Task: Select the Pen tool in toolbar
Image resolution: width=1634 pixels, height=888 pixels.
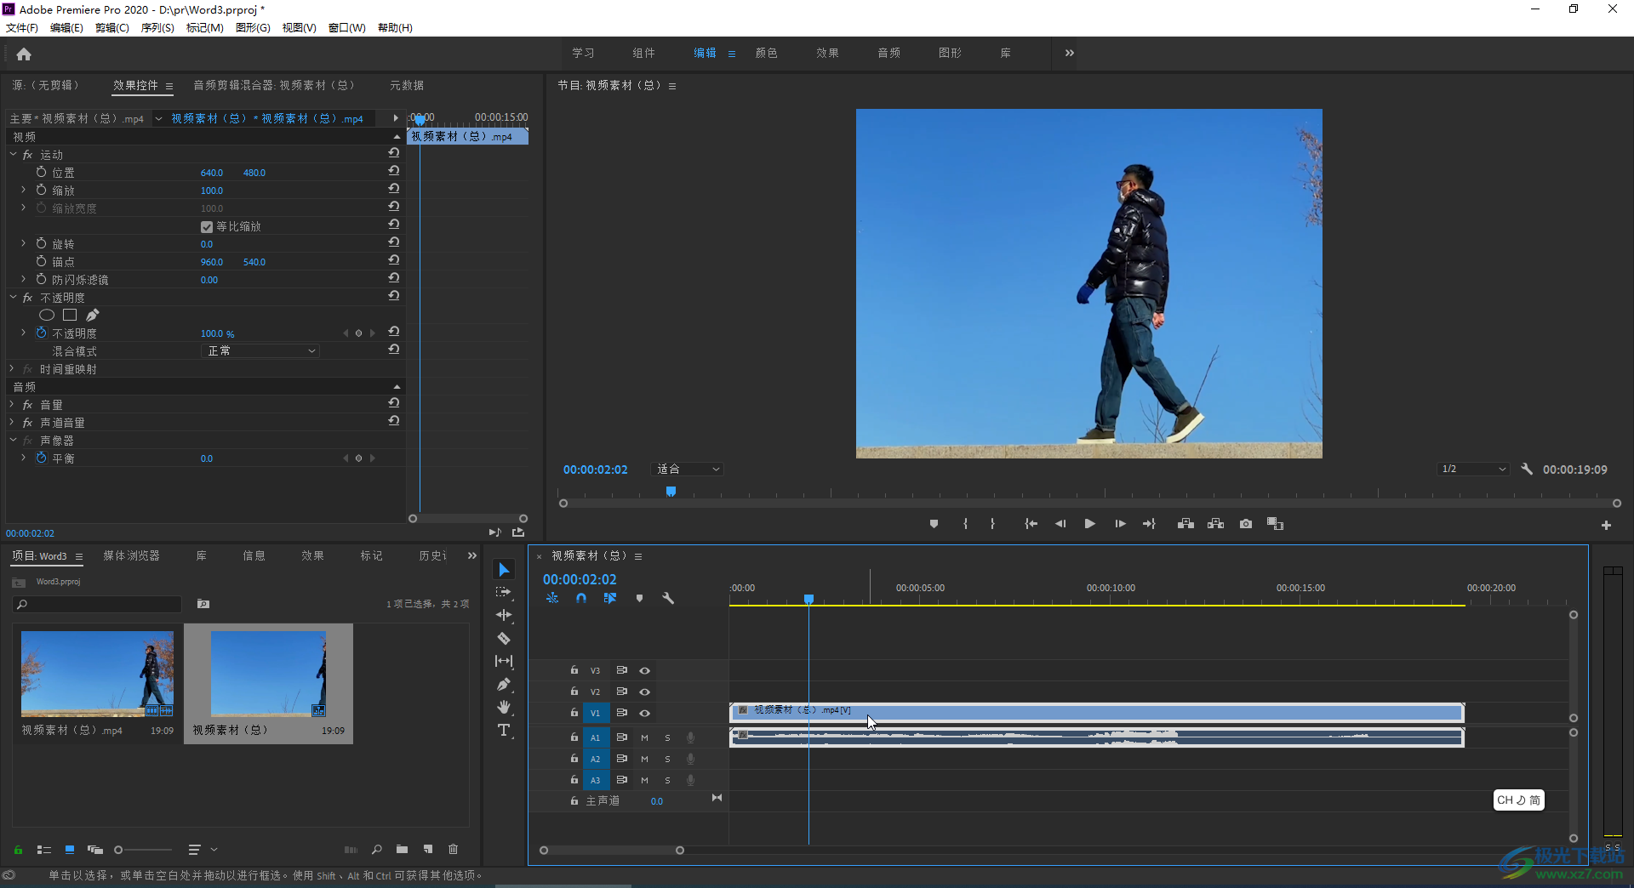Action: (504, 684)
